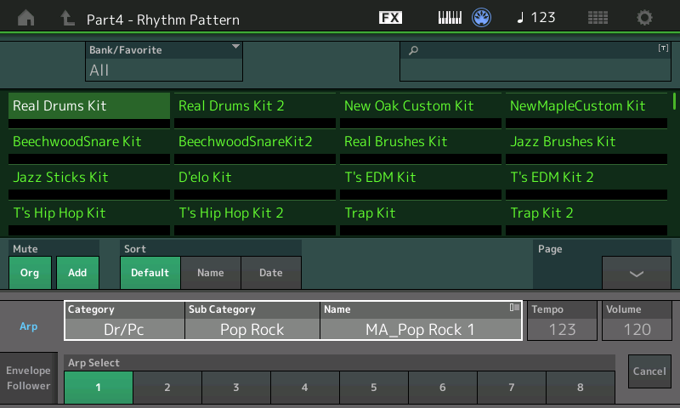This screenshot has height=408, width=680.
Task: Open the FX overview icon
Action: click(390, 18)
